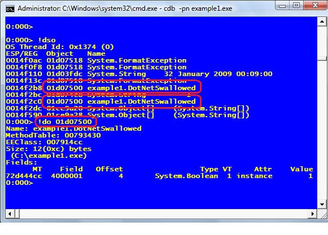Click the horizontal scrollbar thumb
328x235 pixels.
click(17, 214)
